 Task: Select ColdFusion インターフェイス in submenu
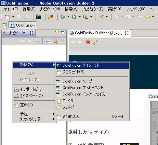tap(92, 94)
